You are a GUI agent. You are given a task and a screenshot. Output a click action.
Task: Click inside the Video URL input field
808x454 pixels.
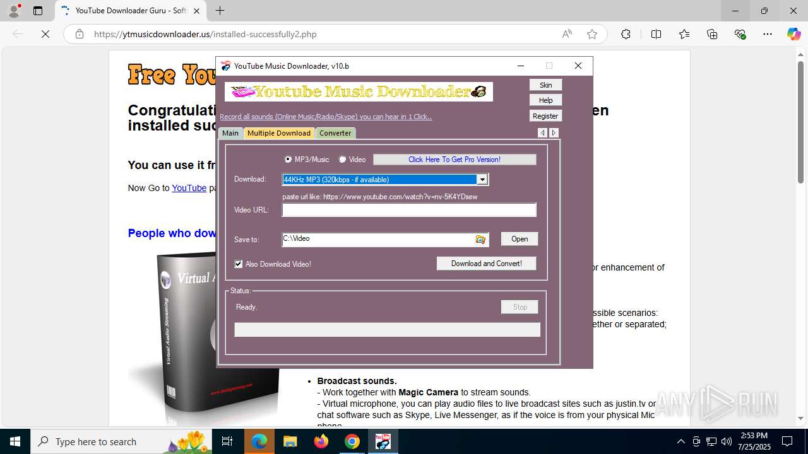[409, 210]
